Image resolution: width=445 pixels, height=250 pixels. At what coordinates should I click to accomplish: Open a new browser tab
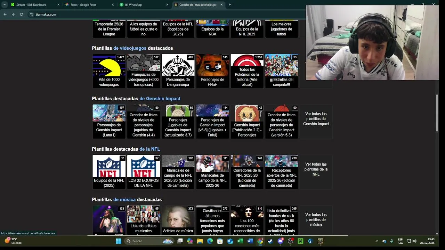230,5
